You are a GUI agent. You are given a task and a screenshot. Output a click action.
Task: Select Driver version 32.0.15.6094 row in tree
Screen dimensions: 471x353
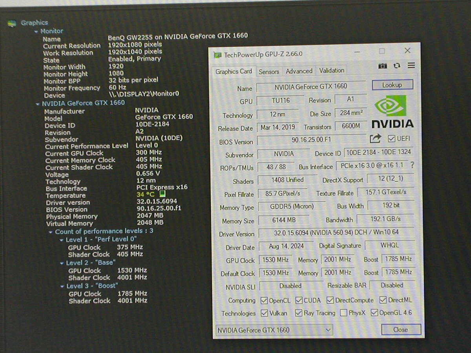tap(111, 202)
